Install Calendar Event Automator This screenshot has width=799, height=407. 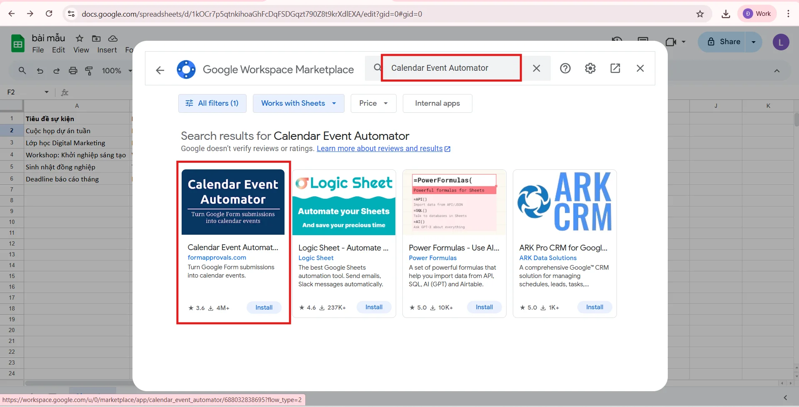click(264, 308)
